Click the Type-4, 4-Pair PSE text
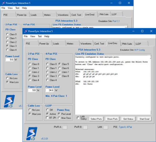The width and height of the screenshot is (156, 142). coord(125,127)
